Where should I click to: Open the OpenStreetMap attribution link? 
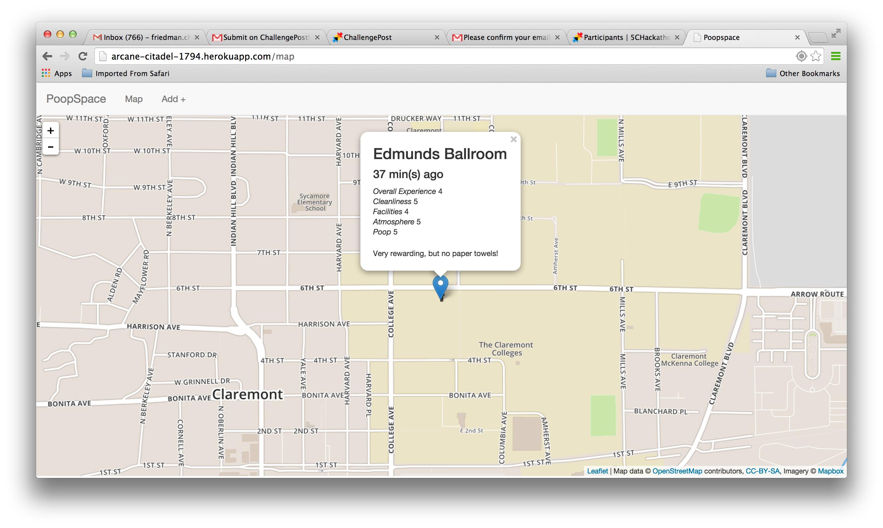pos(677,471)
